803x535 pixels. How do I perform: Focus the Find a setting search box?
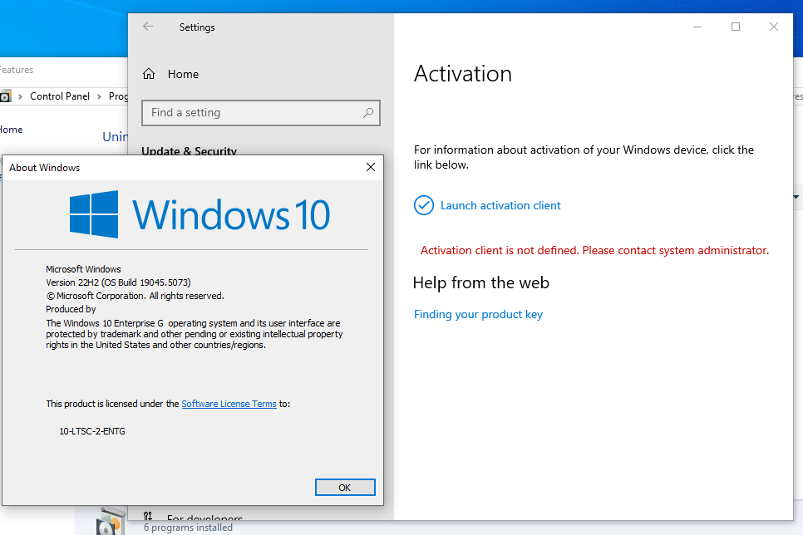coord(261,113)
